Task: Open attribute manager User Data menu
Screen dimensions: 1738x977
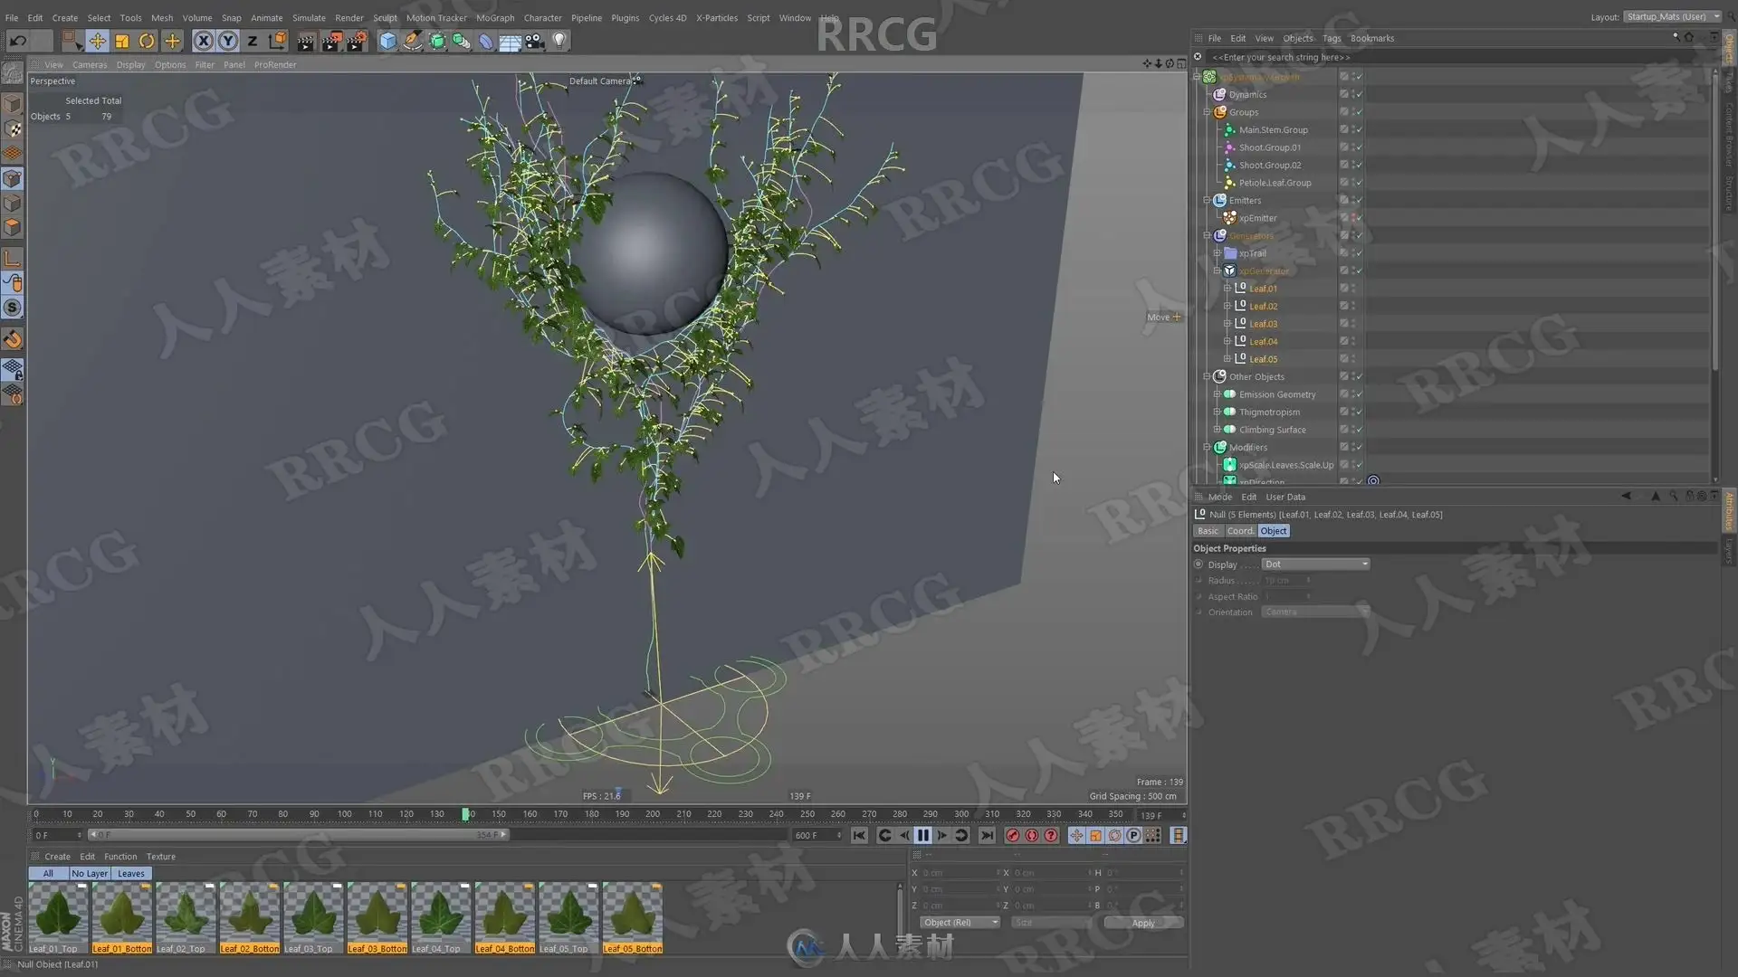Action: click(1284, 497)
